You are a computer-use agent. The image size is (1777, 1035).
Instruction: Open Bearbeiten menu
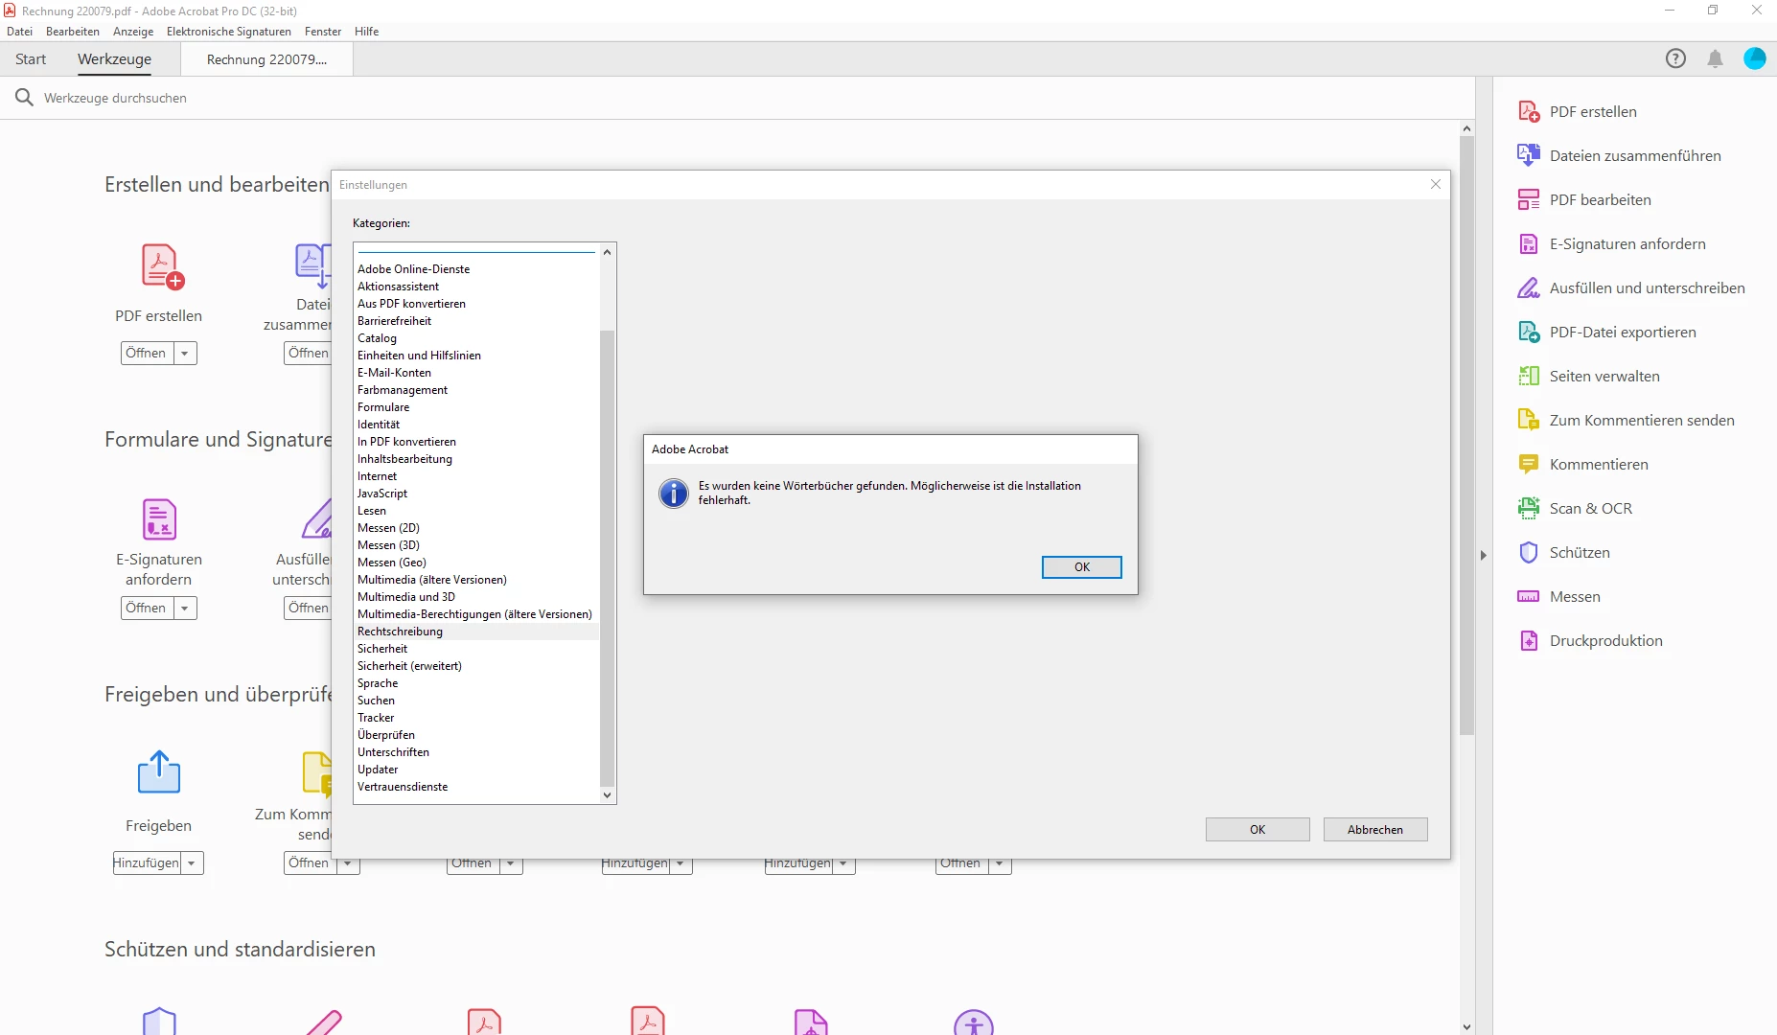click(x=73, y=32)
